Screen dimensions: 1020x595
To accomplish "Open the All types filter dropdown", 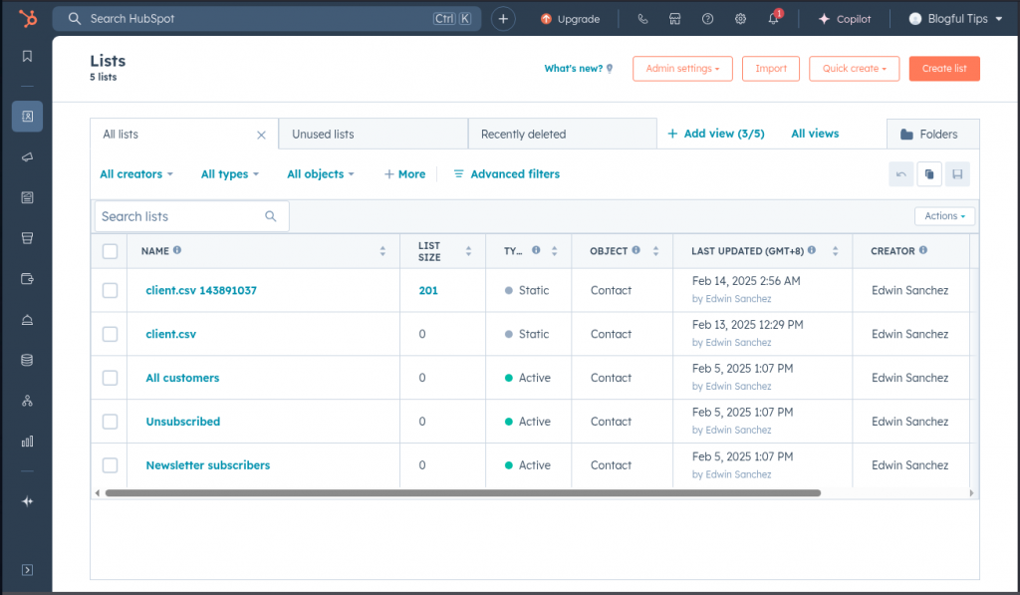I will (230, 173).
